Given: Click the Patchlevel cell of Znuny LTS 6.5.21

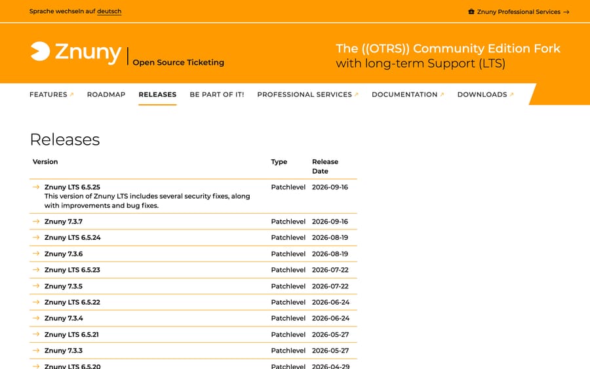Looking at the screenshot, I should (288, 334).
